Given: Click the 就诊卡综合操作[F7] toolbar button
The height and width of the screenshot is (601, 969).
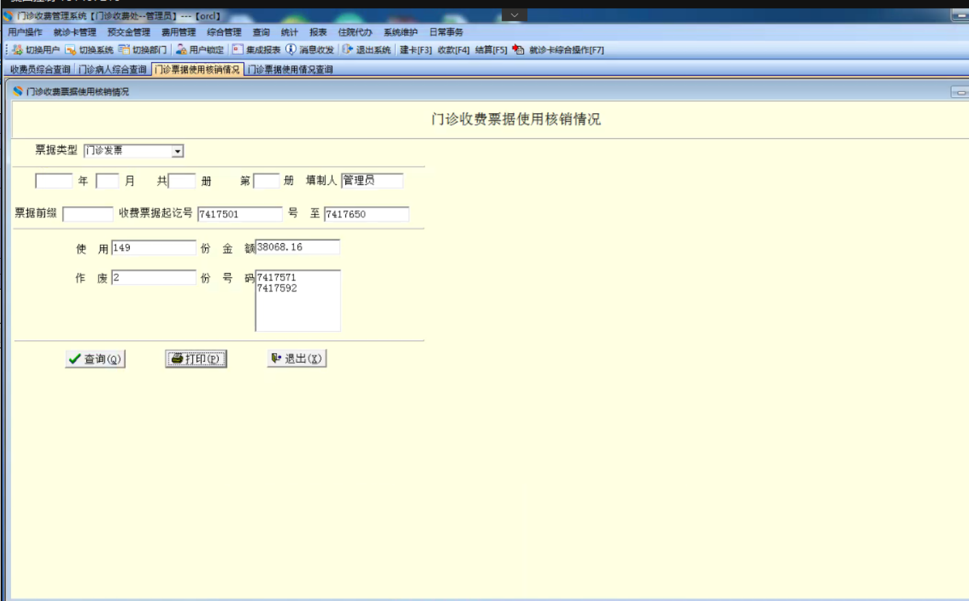Looking at the screenshot, I should 558,50.
